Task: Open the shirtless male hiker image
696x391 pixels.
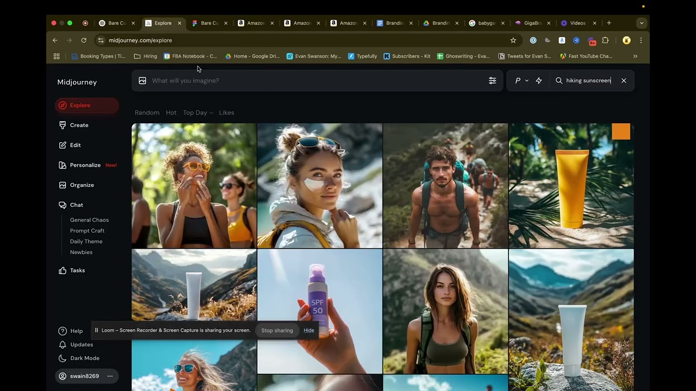Action: (445, 186)
